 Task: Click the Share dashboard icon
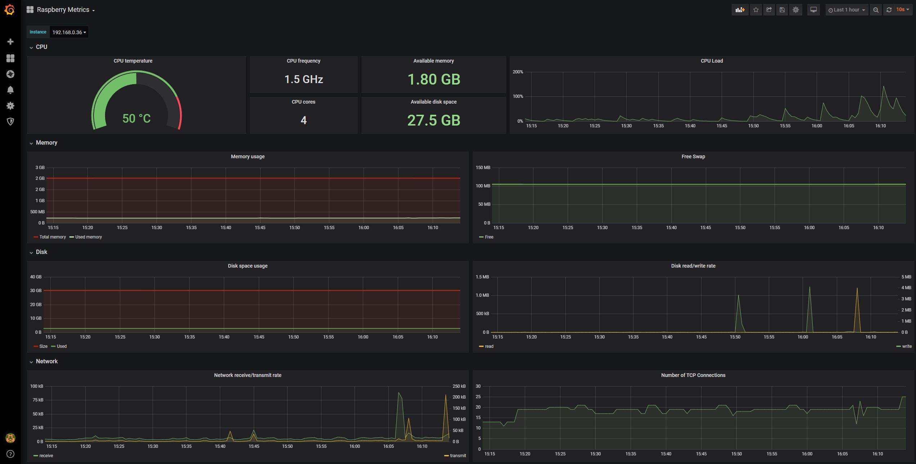point(769,10)
